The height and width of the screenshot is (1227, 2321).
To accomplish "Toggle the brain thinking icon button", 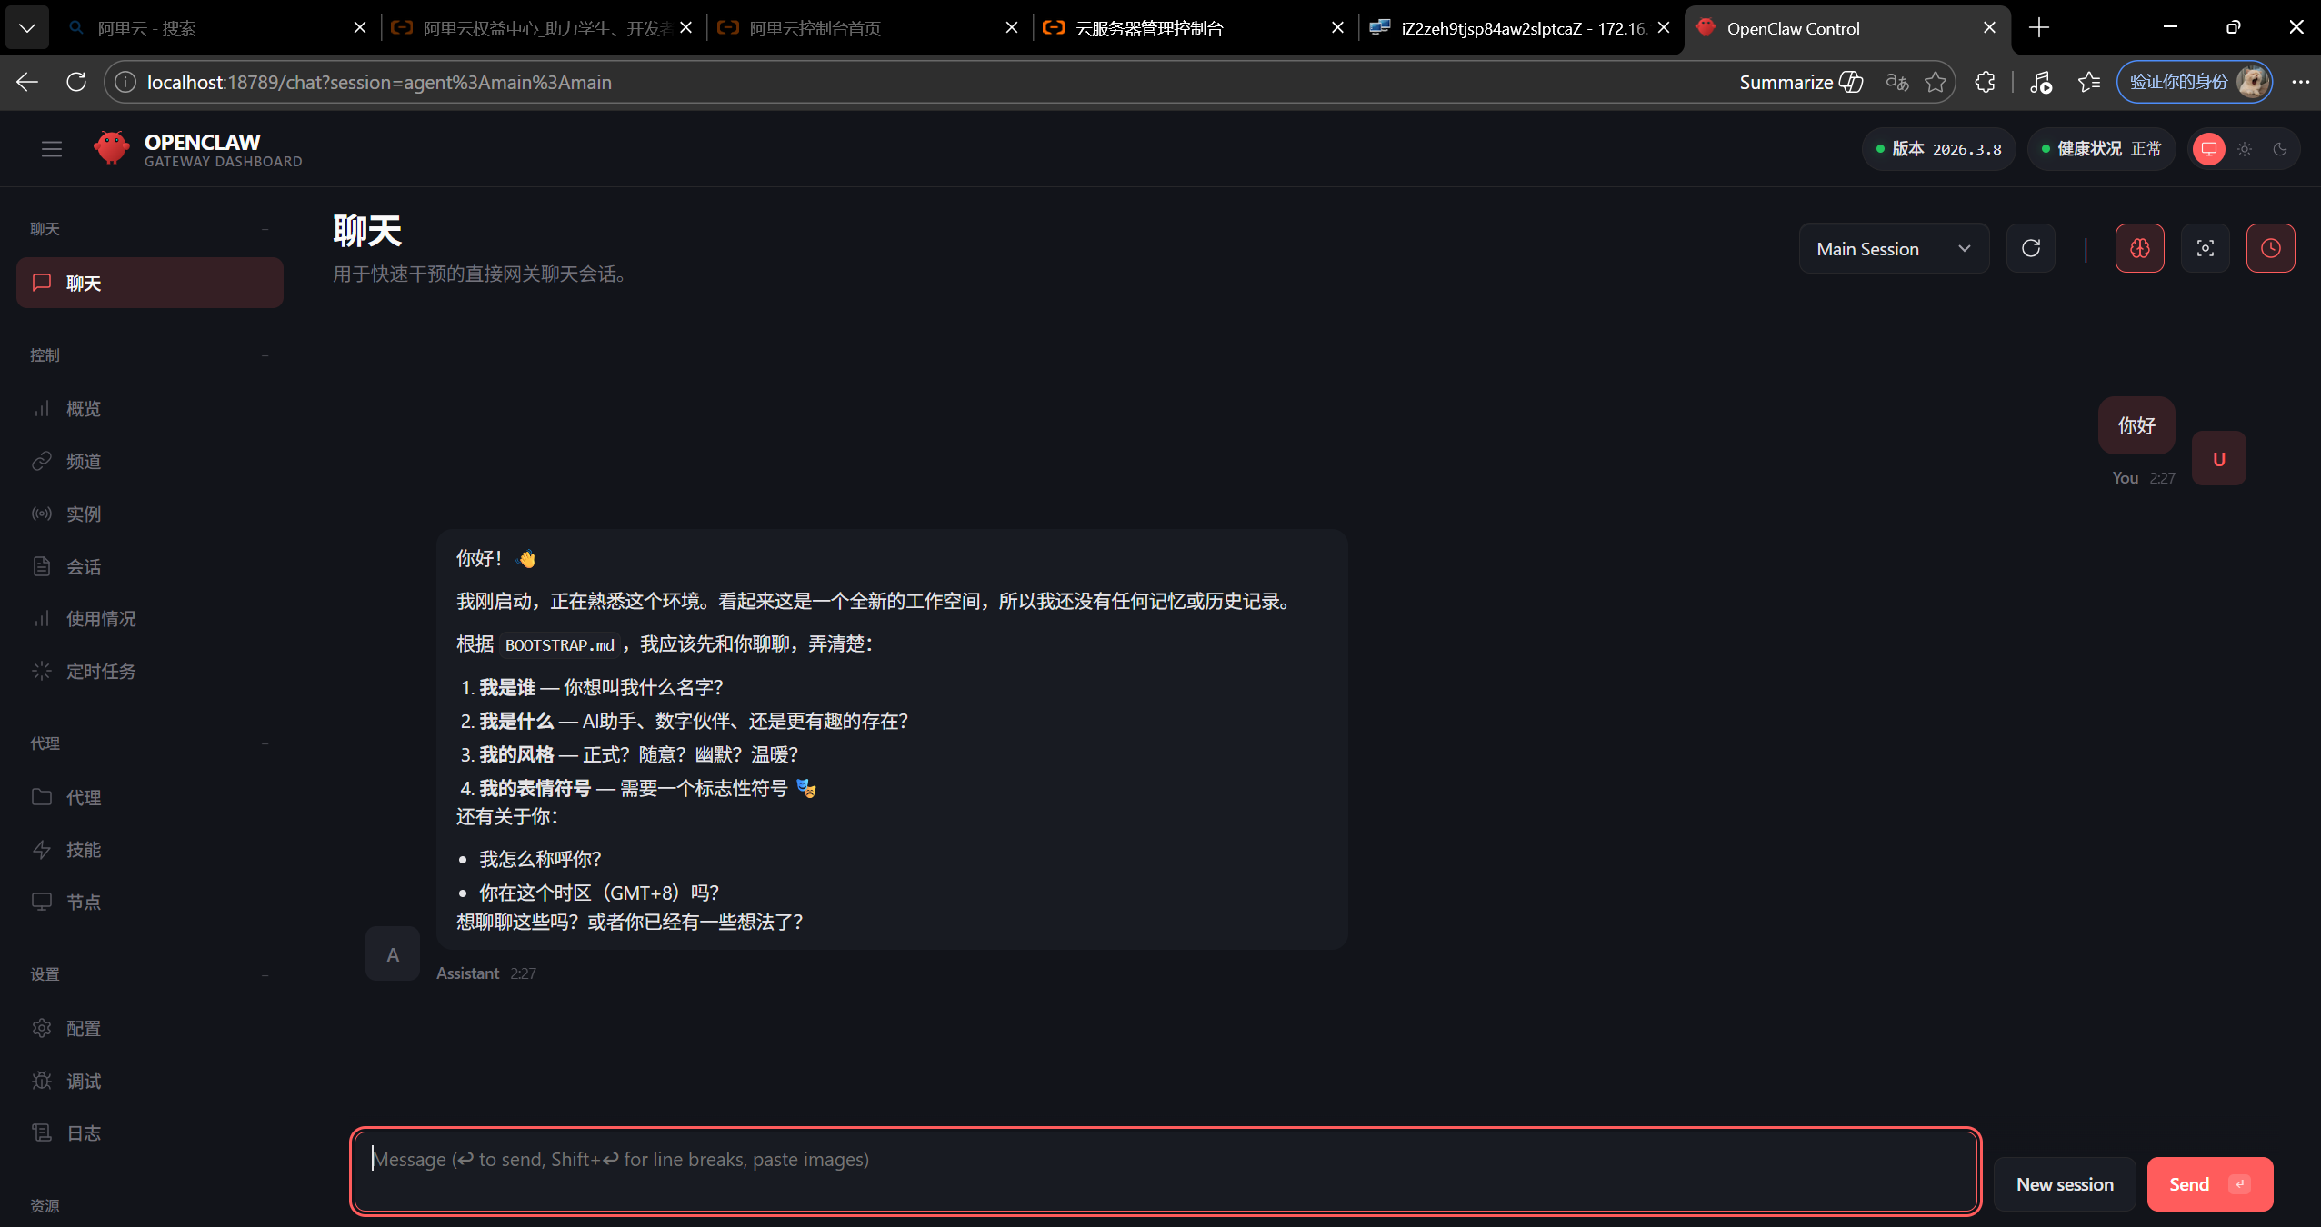I will pyautogui.click(x=2139, y=248).
